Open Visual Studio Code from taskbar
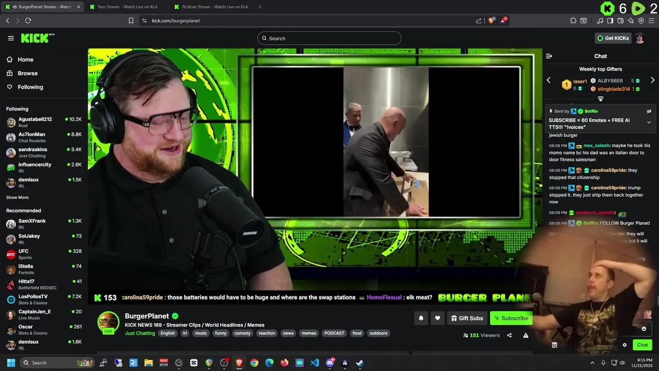 pos(315,363)
